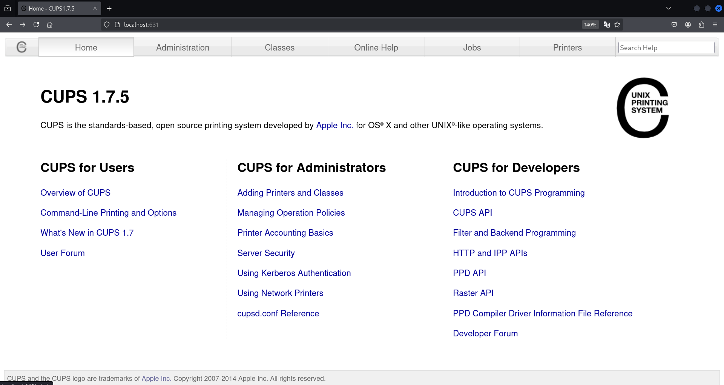Open the cupsd.conf Reference link
This screenshot has height=385, width=724.
(x=278, y=313)
